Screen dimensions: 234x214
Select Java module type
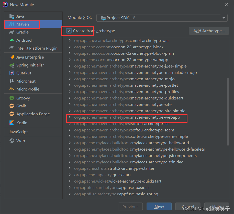33,16
